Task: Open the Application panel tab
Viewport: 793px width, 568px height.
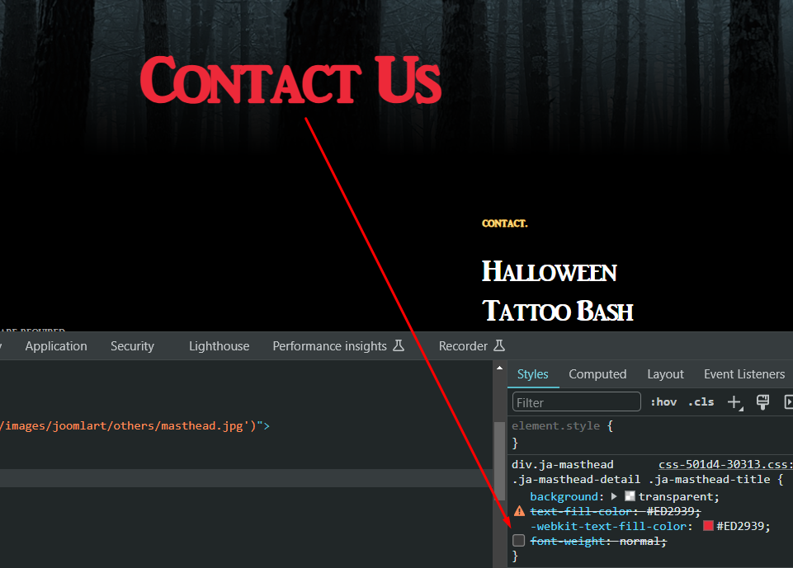Action: point(56,346)
